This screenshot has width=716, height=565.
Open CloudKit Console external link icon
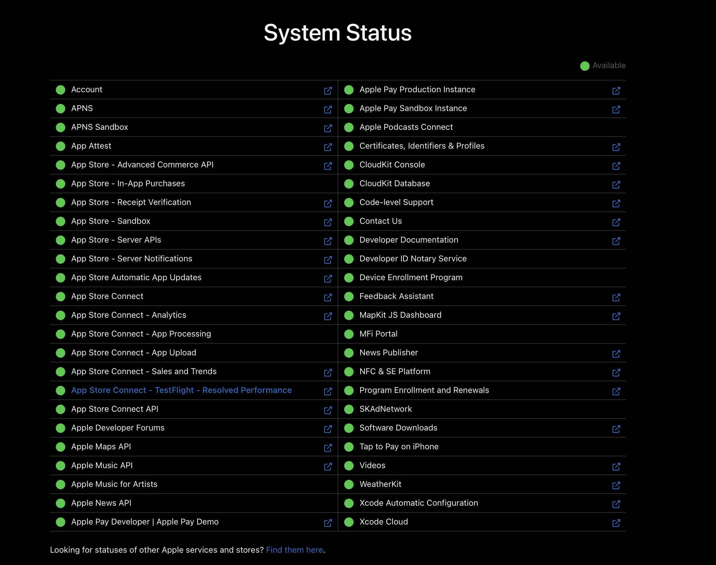[x=616, y=166]
